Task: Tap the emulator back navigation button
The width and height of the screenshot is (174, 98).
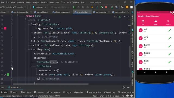Action: pyautogui.click(x=145, y=72)
